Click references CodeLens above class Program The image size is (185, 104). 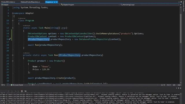click(22, 18)
